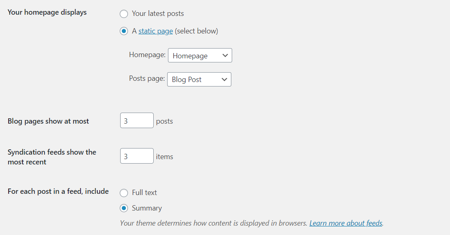Viewport: 450px width, 235px height.
Task: Click the "Homepage:" label text
Action: [x=147, y=54]
